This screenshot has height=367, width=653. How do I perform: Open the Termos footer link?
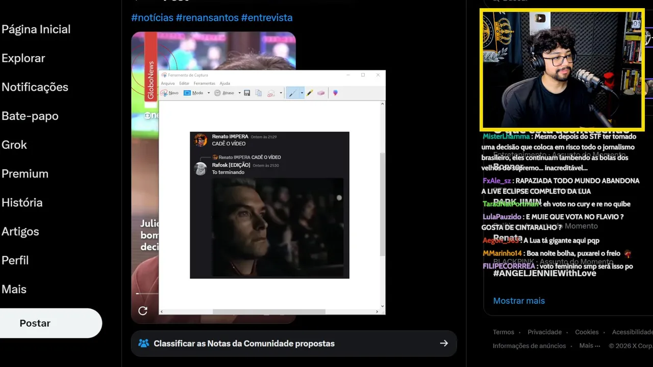point(504,332)
